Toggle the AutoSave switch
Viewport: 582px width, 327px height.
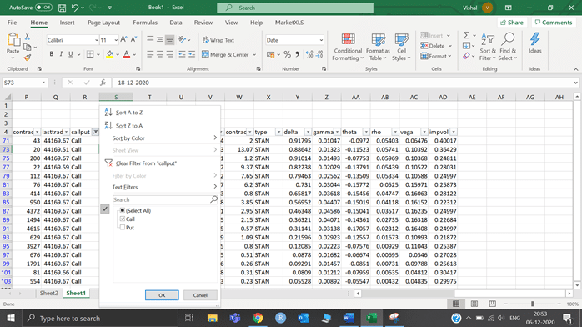tap(43, 8)
